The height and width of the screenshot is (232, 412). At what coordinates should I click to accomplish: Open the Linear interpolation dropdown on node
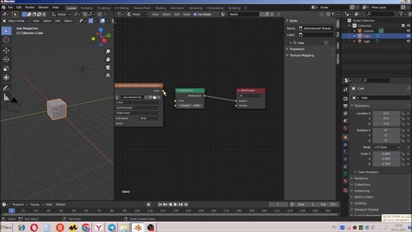tap(138, 102)
